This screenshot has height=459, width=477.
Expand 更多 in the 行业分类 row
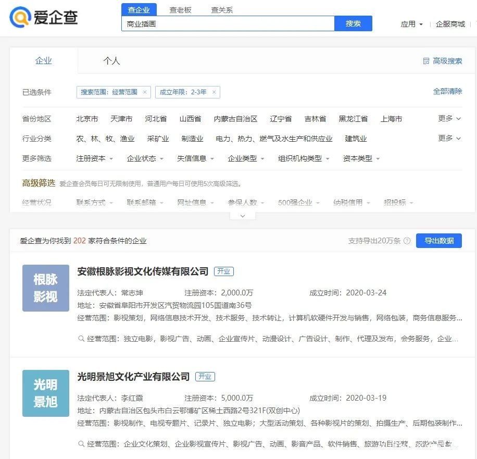[449, 138]
